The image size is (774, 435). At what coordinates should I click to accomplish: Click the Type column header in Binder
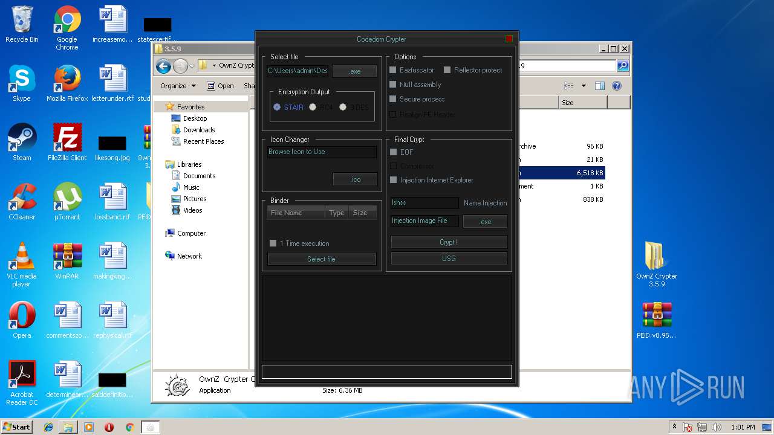pos(337,213)
